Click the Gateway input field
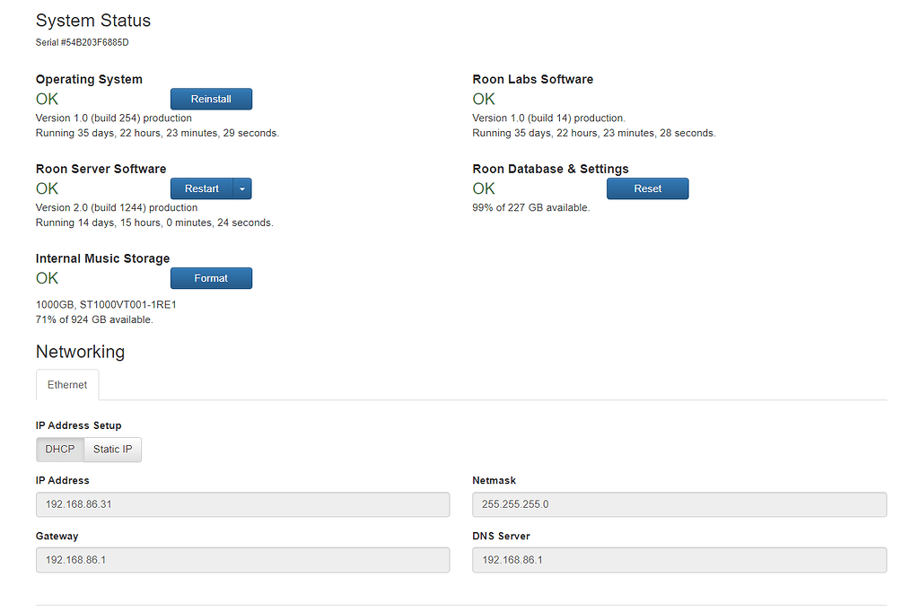 [x=242, y=560]
